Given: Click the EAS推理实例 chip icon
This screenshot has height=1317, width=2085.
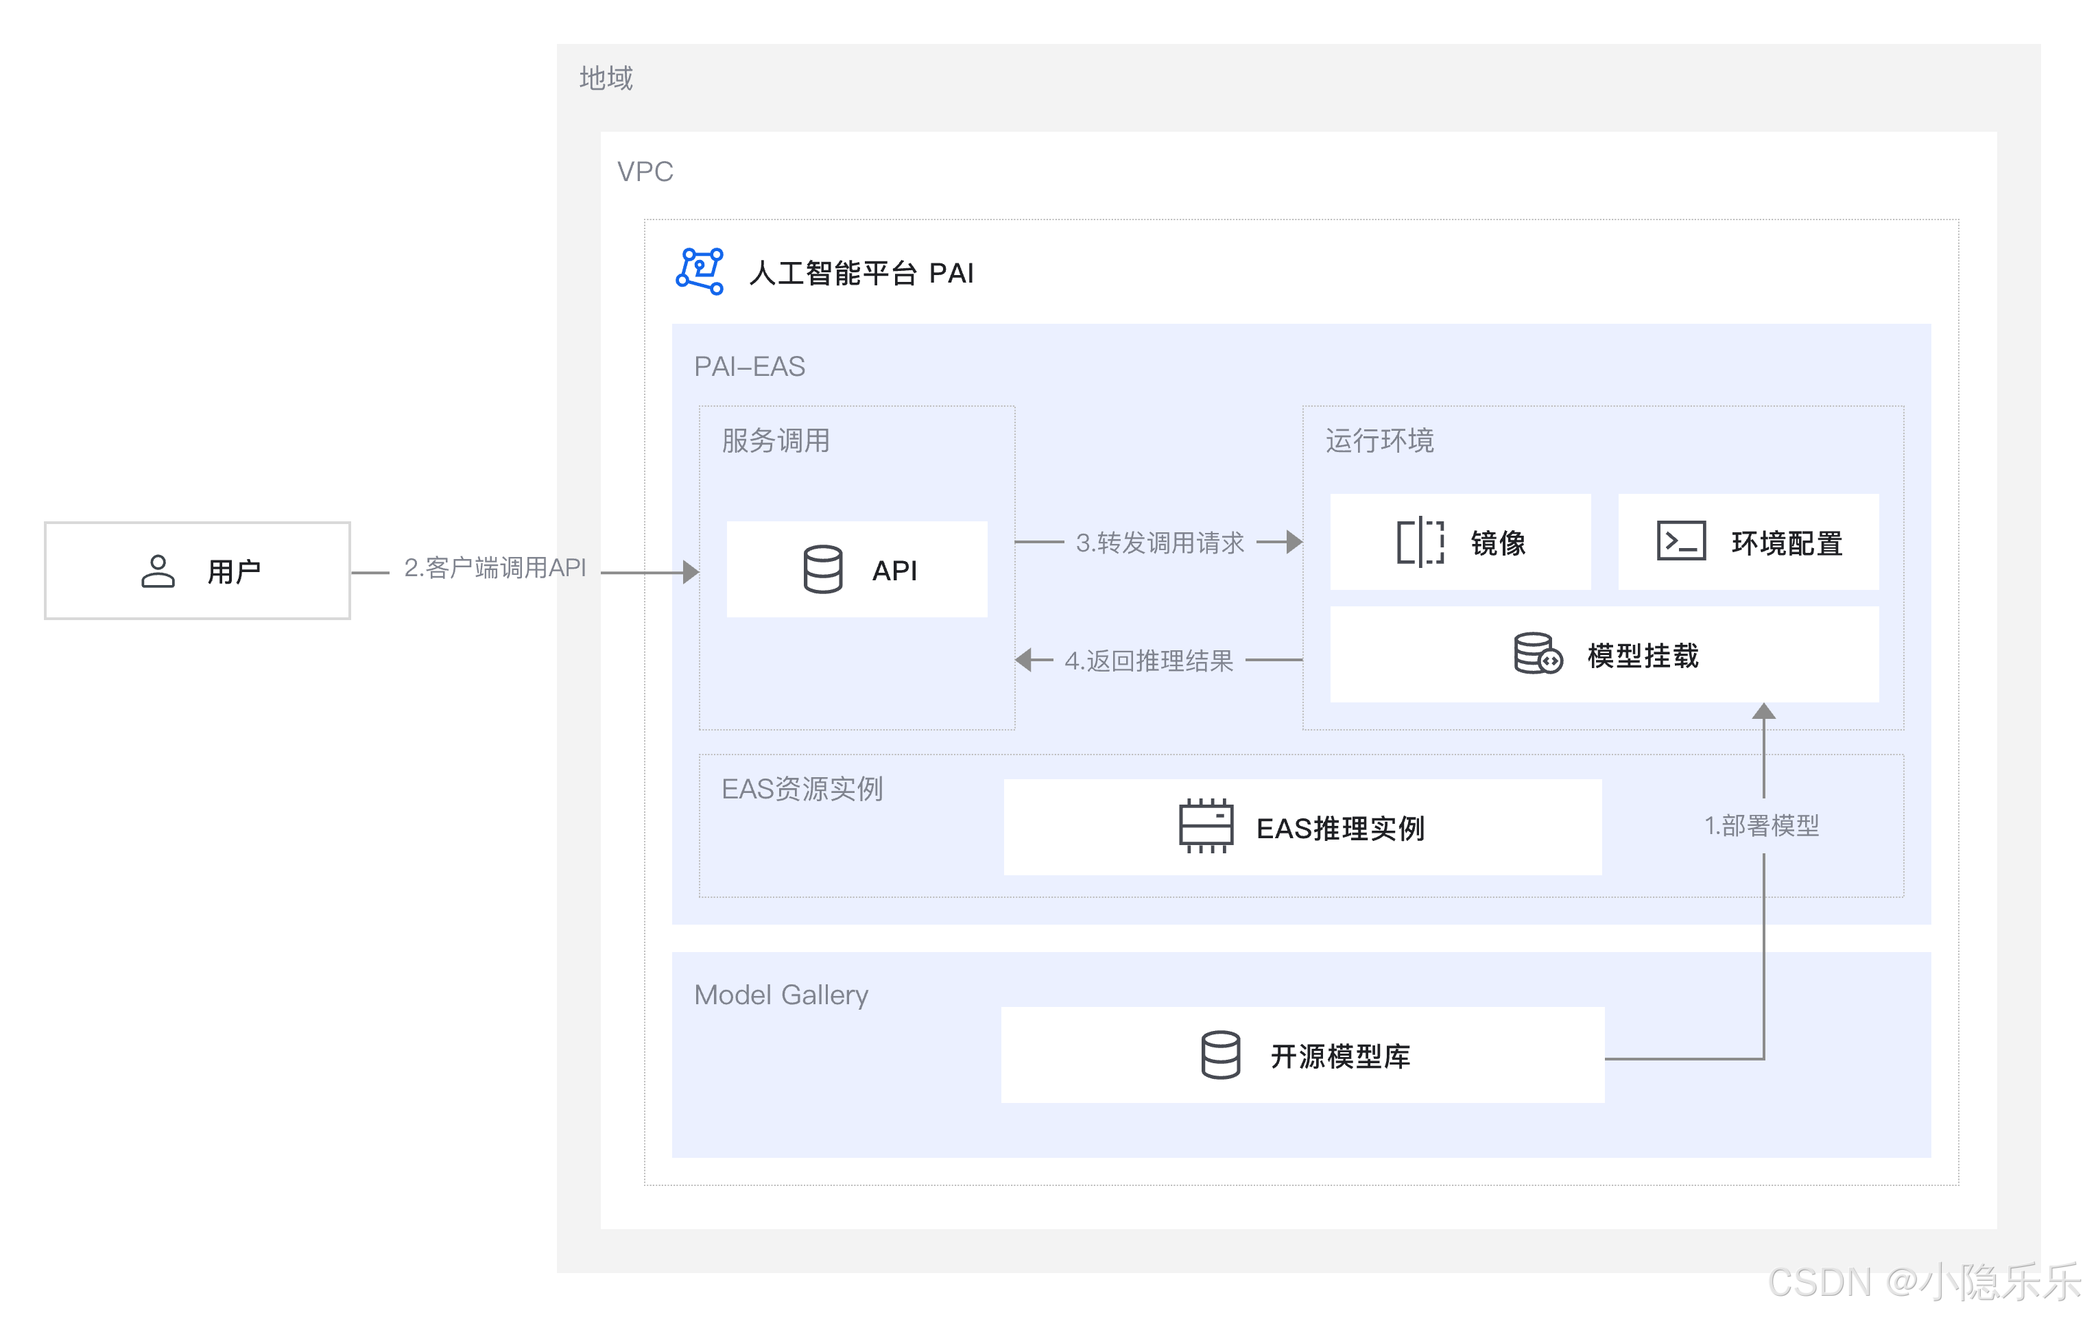Looking at the screenshot, I should 1206,826.
